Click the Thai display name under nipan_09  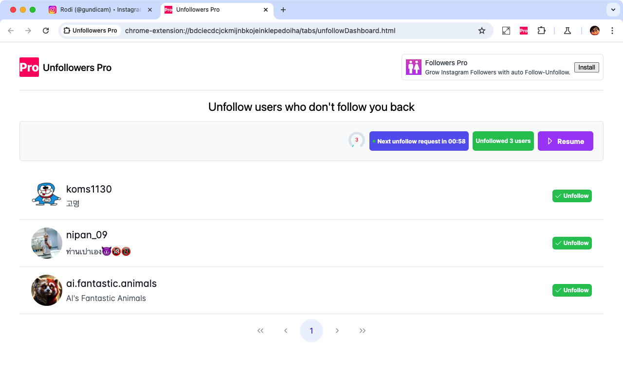pyautogui.click(x=98, y=251)
